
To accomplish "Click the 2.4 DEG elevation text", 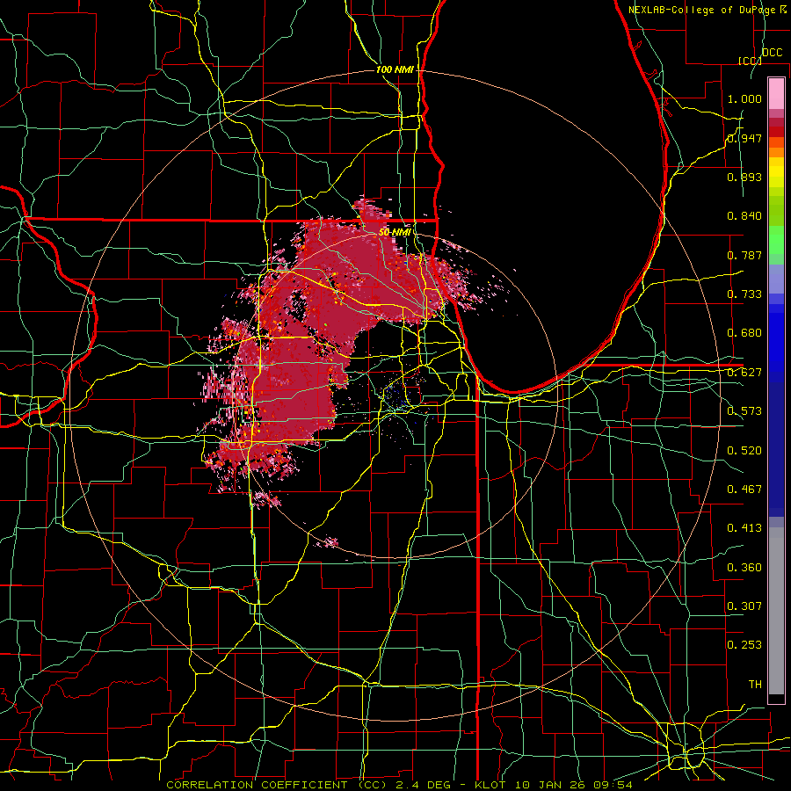I will tap(423, 785).
